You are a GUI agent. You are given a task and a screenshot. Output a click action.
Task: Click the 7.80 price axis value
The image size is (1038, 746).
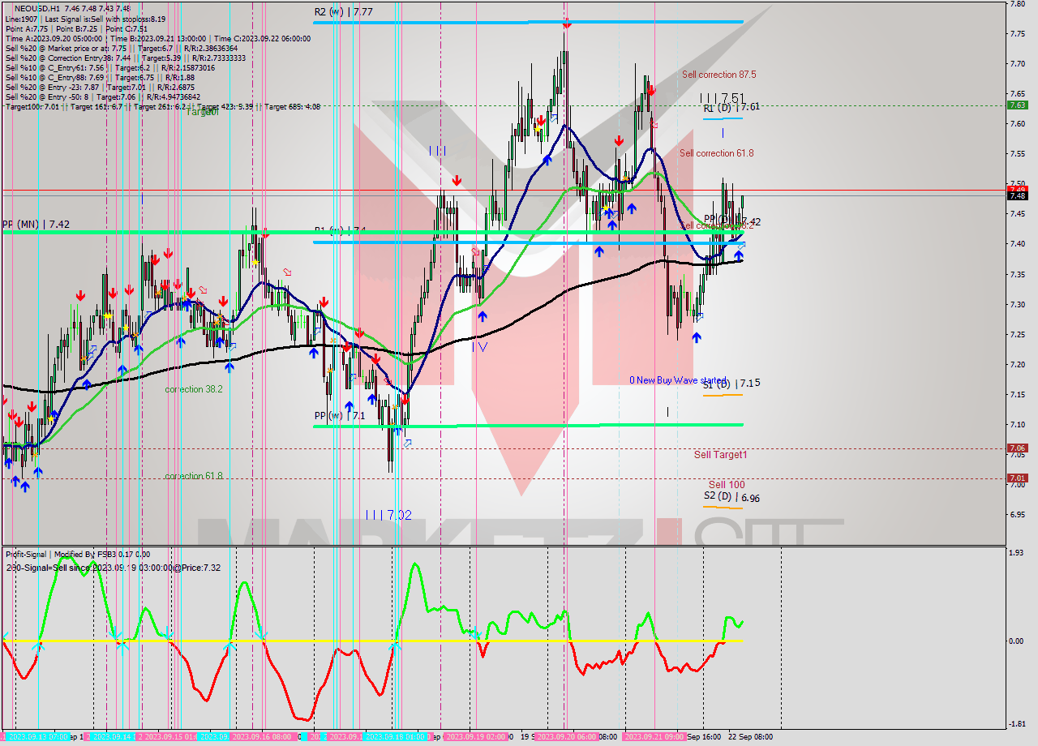click(1019, 4)
